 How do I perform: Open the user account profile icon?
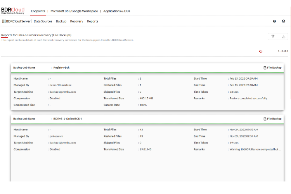coord(283,21)
